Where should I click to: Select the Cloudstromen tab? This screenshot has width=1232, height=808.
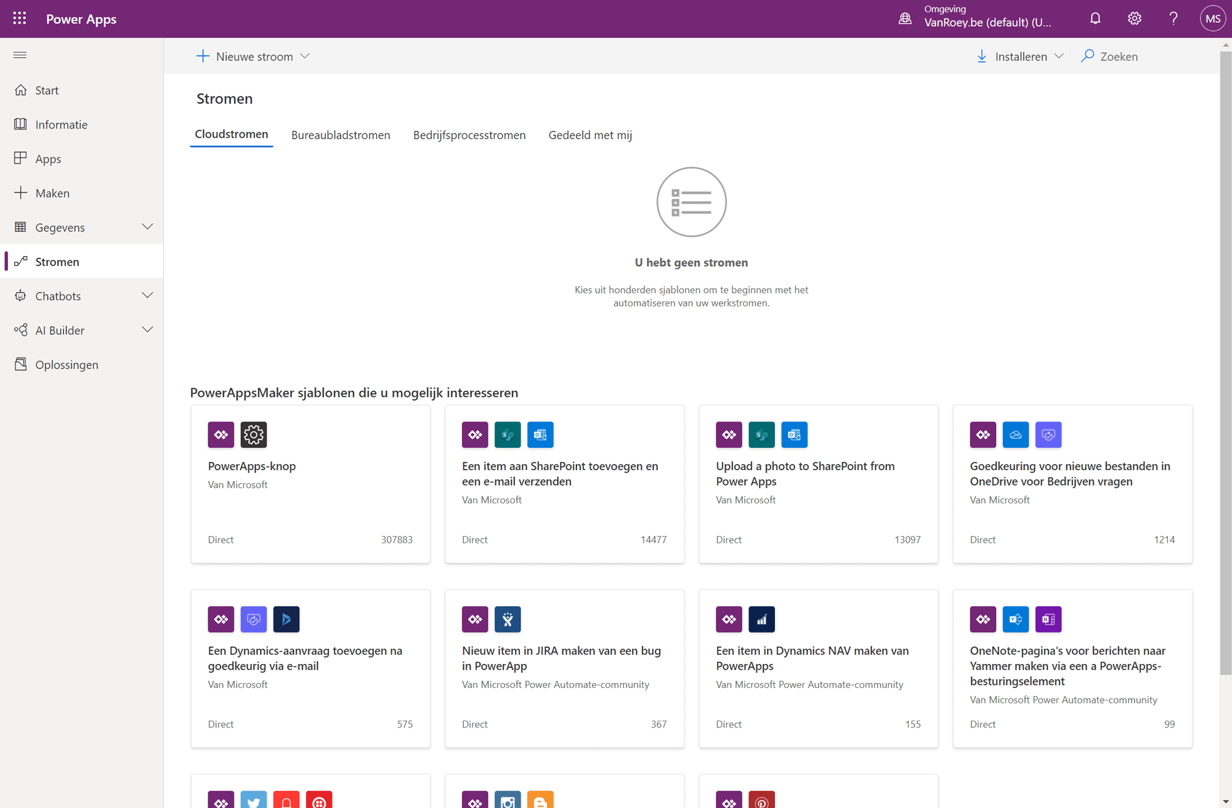232,134
